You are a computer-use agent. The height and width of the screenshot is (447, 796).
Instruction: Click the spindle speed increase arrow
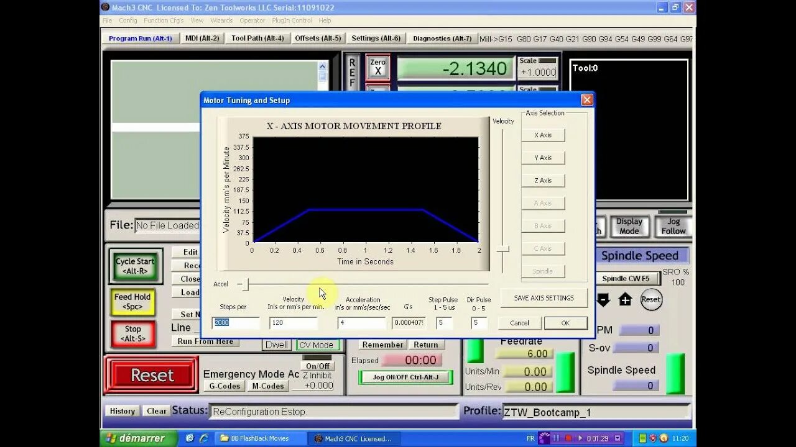click(x=626, y=300)
